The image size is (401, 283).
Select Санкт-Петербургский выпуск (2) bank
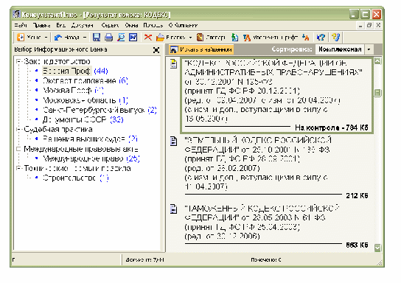tap(100, 110)
